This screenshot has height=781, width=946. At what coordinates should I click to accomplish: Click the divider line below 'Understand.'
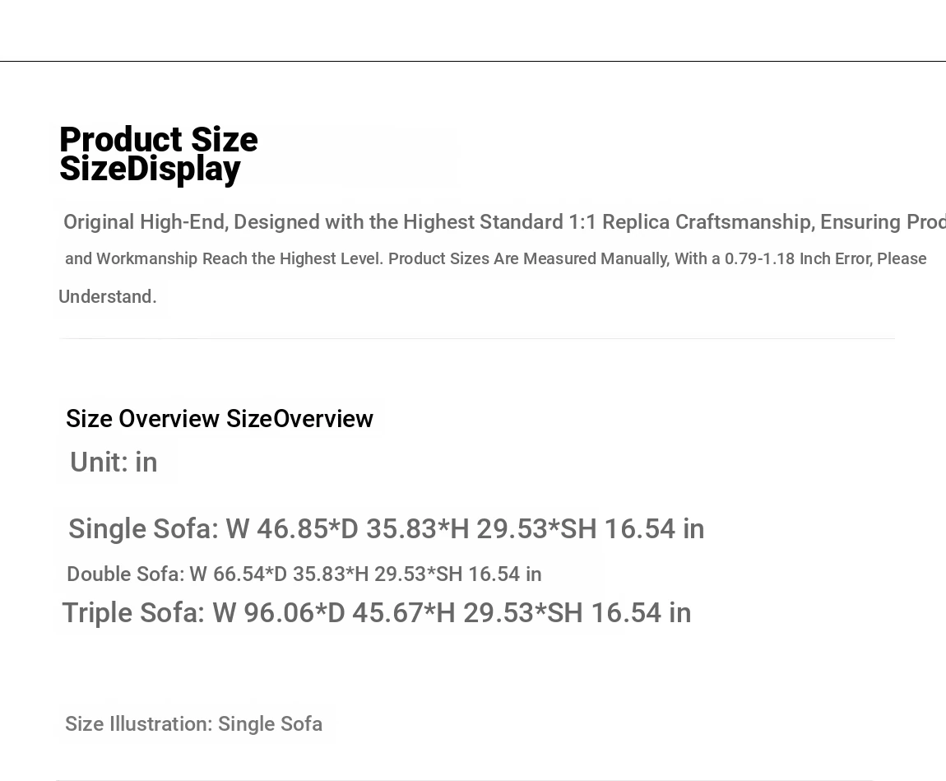click(477, 338)
